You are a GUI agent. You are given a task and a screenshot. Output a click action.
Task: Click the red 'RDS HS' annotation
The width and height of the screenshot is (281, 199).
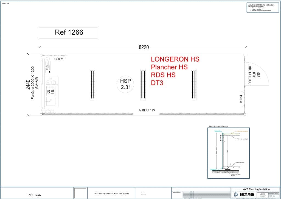pos(163,75)
